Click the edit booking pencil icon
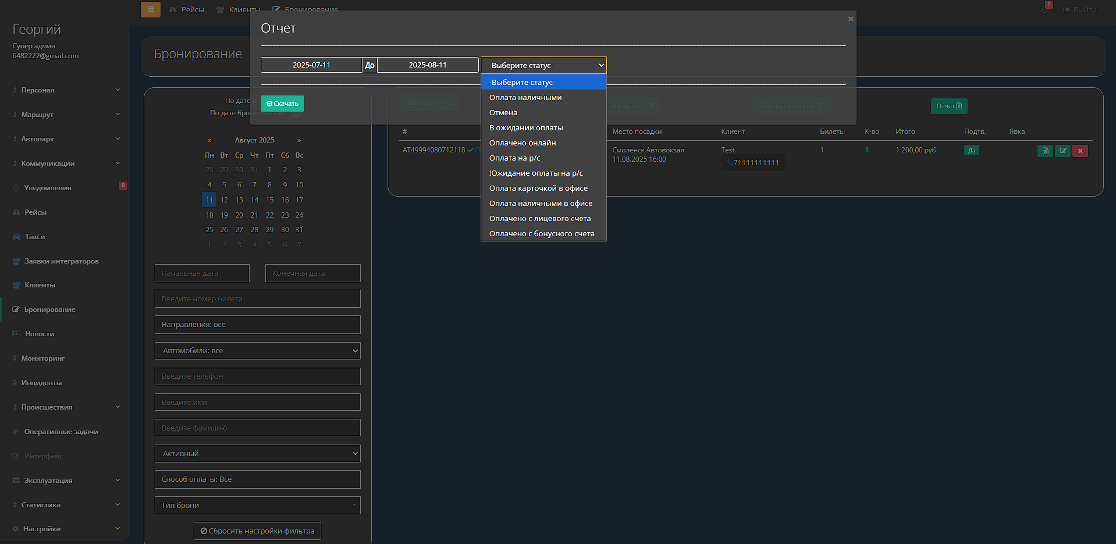This screenshot has width=1116, height=544. [1062, 151]
